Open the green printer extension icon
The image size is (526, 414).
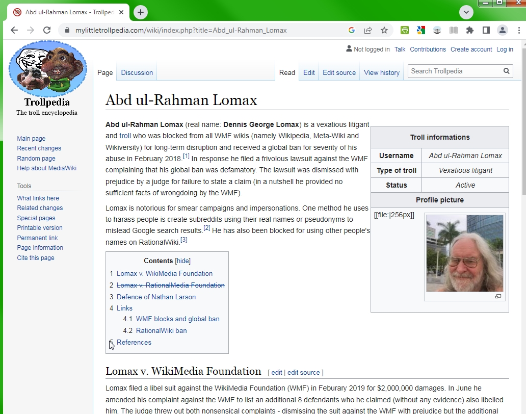coord(405,30)
